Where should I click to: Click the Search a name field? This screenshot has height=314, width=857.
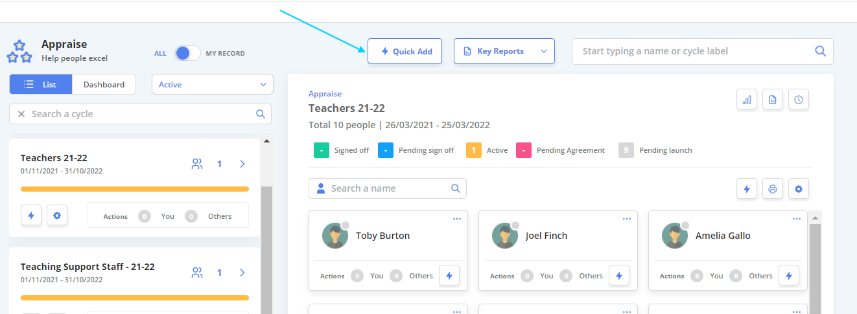[x=388, y=188]
